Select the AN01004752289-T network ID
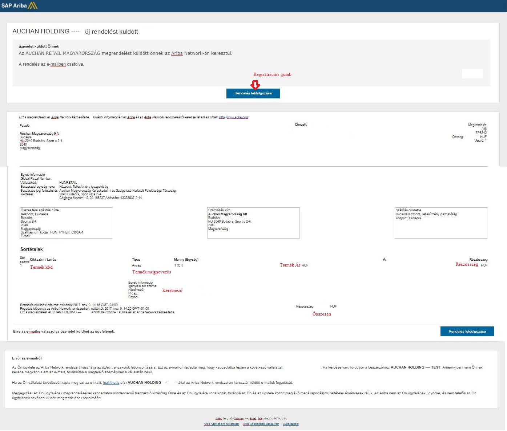The image size is (507, 431). (105, 312)
